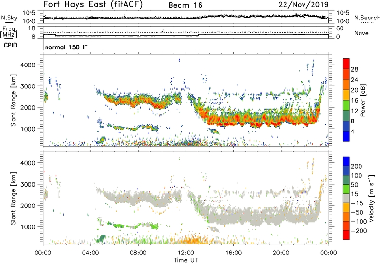
Task: Click the Nave axis value '60'
Action: tap(340, 28)
